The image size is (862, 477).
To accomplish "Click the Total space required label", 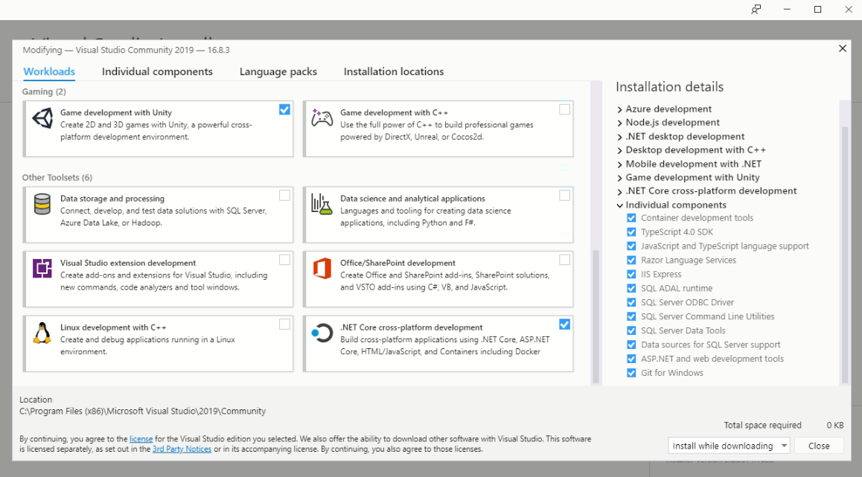I will (762, 425).
